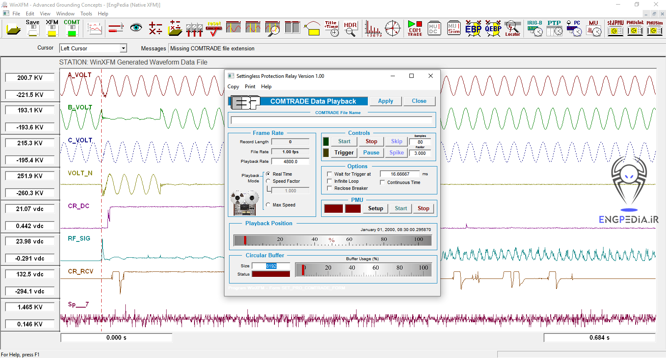
Task: Save as COMTRADE using the green disk icon
Action: point(72,28)
